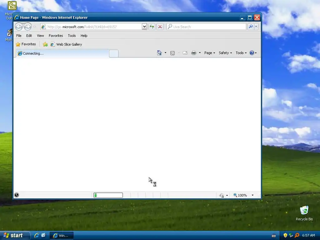Refresh the page with the green arrows
This screenshot has width=320, height=240.
[x=152, y=27]
